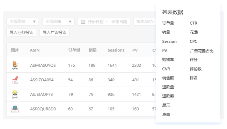Open the orange office chair thumbnail for ASMIASUYQS
The height and width of the screenshot is (129, 227).
click(15, 65)
